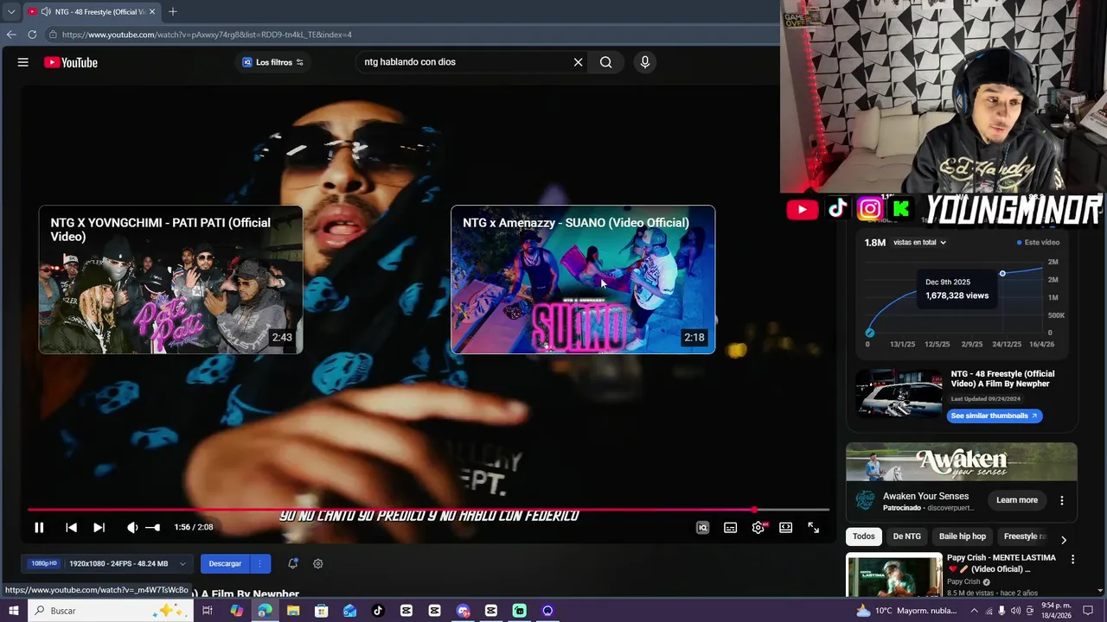Open the MENTE LASTIMA video options menu
This screenshot has width=1107, height=622.
pyautogui.click(x=1073, y=560)
